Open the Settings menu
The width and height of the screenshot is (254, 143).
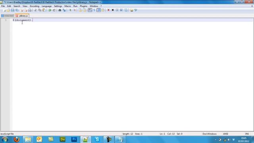pos(58,6)
